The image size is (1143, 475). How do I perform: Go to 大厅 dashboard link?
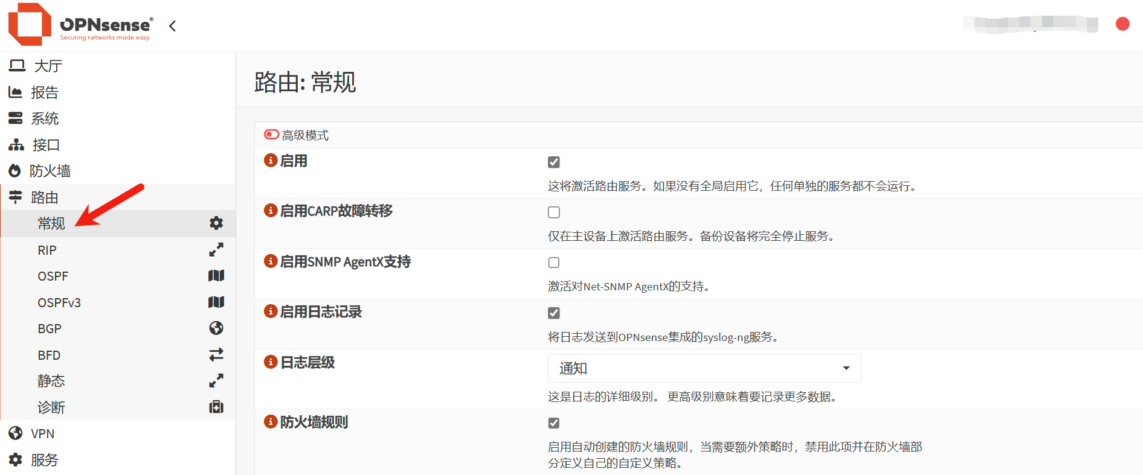click(x=48, y=66)
